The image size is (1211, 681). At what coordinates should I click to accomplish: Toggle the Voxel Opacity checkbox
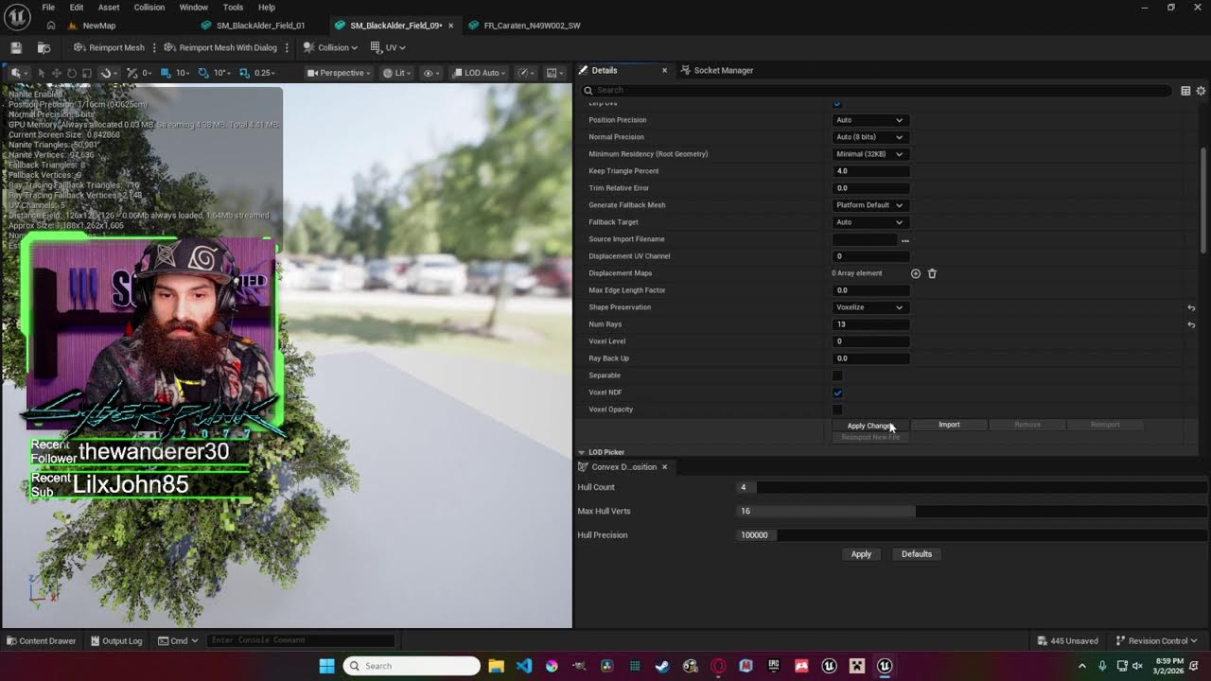837,410
